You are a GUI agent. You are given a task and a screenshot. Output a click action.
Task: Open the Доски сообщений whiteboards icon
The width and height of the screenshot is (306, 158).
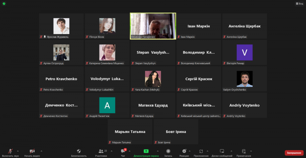click(222, 151)
